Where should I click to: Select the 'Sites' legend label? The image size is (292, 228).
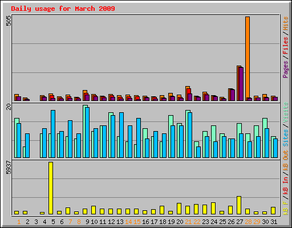coord(286,138)
